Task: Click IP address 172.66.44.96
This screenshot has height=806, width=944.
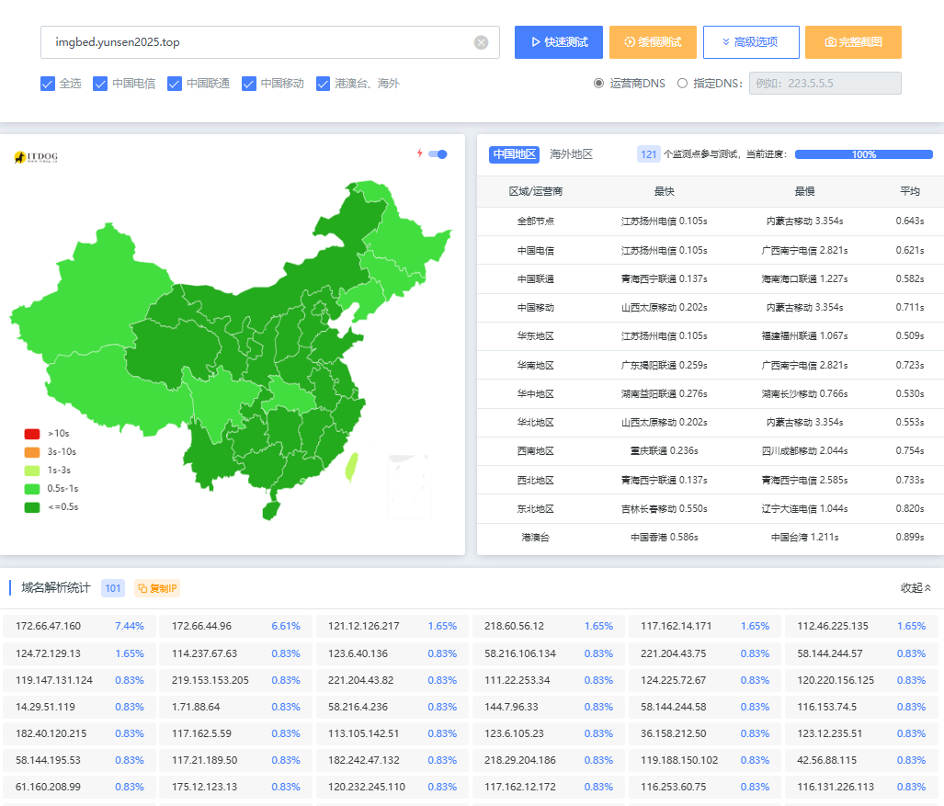Action: (201, 626)
